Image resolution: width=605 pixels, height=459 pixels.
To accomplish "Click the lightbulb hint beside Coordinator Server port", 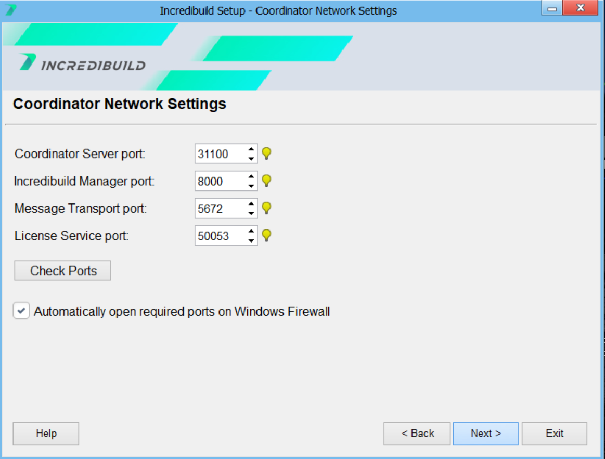I will pyautogui.click(x=266, y=154).
